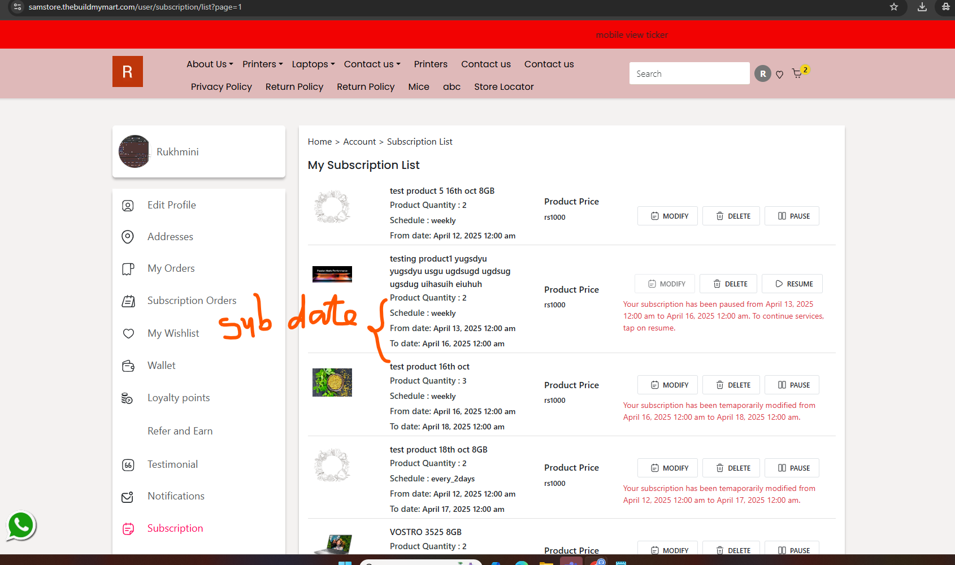This screenshot has height=565, width=955.
Task: Bookmark this page with the star icon
Action: [894, 7]
